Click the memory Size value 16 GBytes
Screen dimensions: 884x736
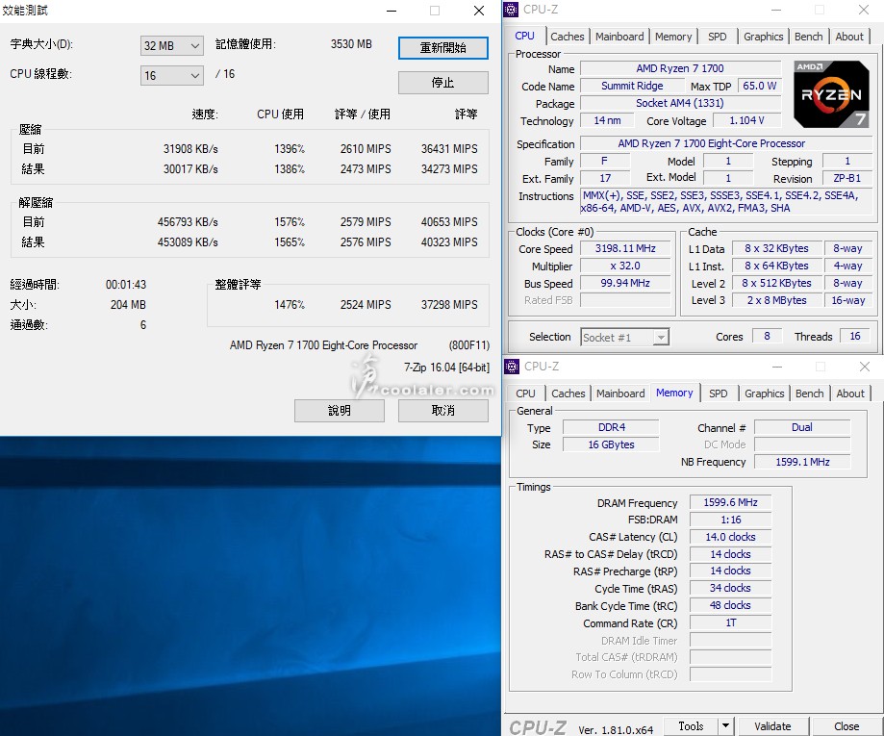(611, 444)
